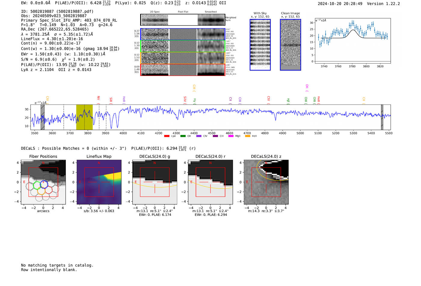Click the S/N = 6.9(±0.6) value
Screen dimensions: 421x286
coord(39,59)
